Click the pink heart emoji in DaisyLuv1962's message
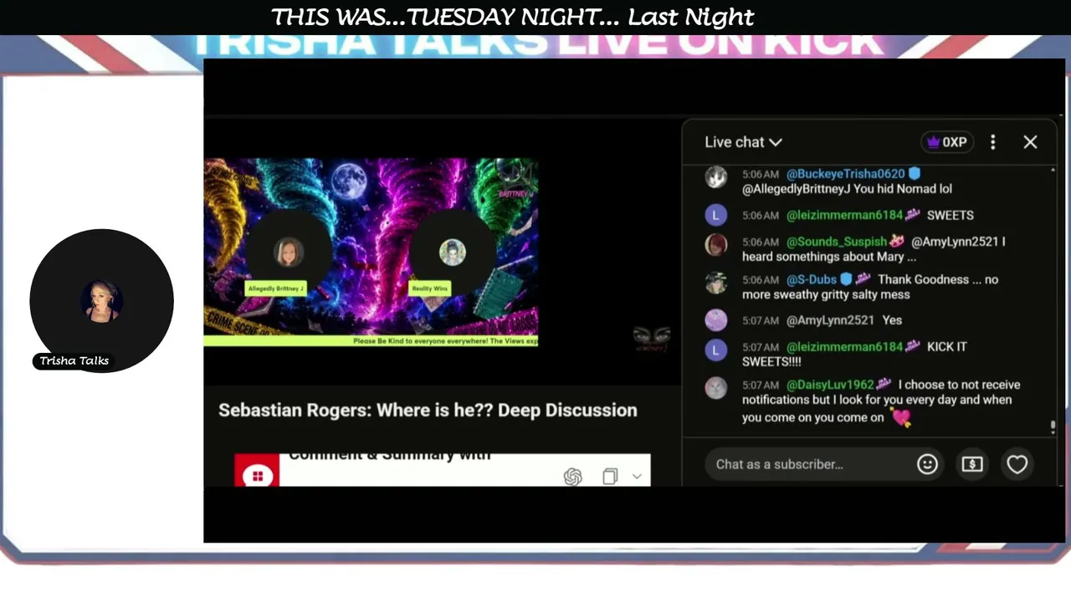The height and width of the screenshot is (602, 1071). point(900,418)
